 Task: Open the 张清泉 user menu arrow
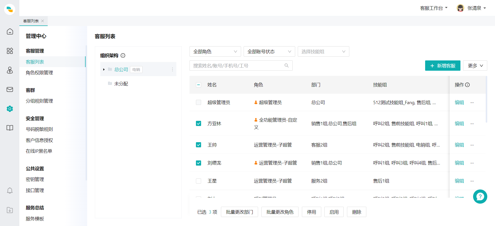pyautogui.click(x=485, y=8)
